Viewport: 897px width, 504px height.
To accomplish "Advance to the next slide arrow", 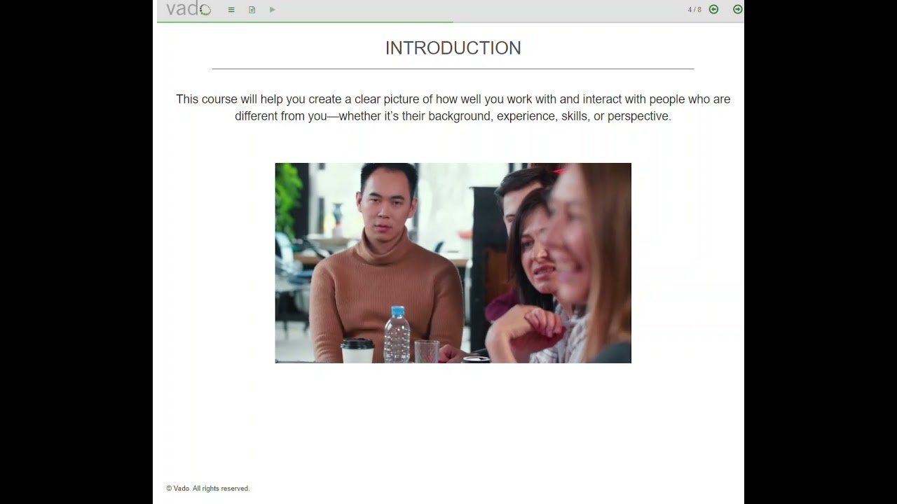I will point(737,9).
